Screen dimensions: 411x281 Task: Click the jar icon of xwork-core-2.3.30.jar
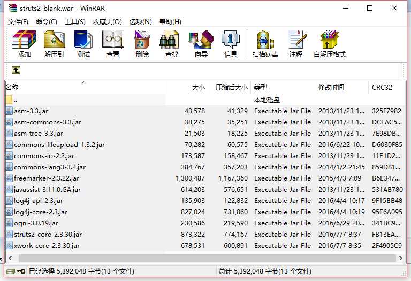[x=9, y=245]
